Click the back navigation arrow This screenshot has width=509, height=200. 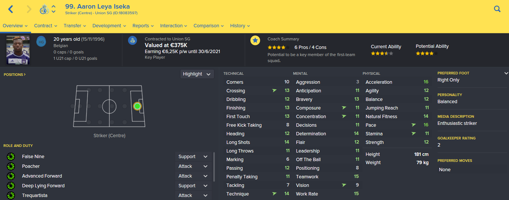10,9
